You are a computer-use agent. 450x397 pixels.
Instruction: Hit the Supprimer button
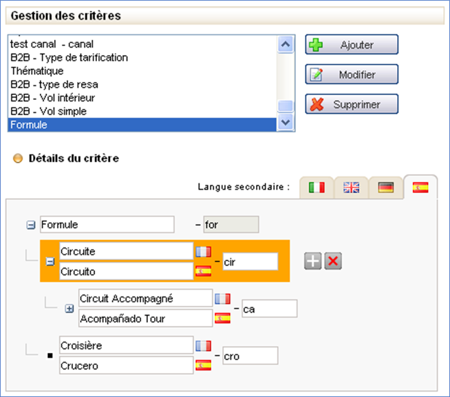pyautogui.click(x=352, y=104)
